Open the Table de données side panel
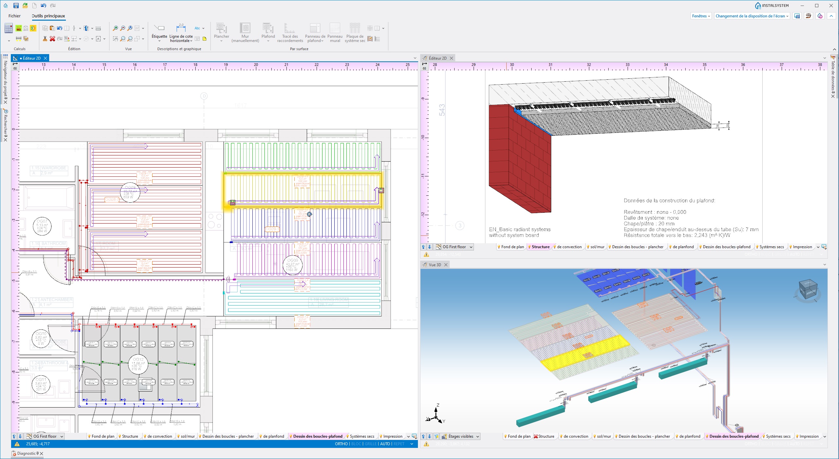This screenshot has height=459, width=839. (x=833, y=75)
